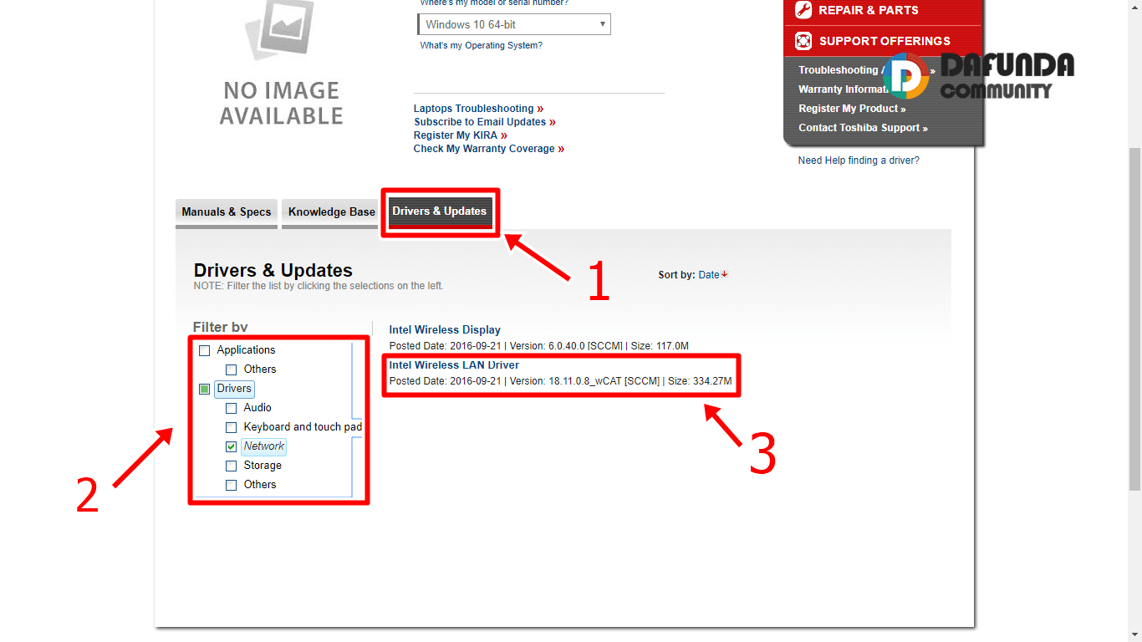This screenshot has width=1142, height=642.
Task: Click the No Image Available placeholder
Action: coord(281,67)
